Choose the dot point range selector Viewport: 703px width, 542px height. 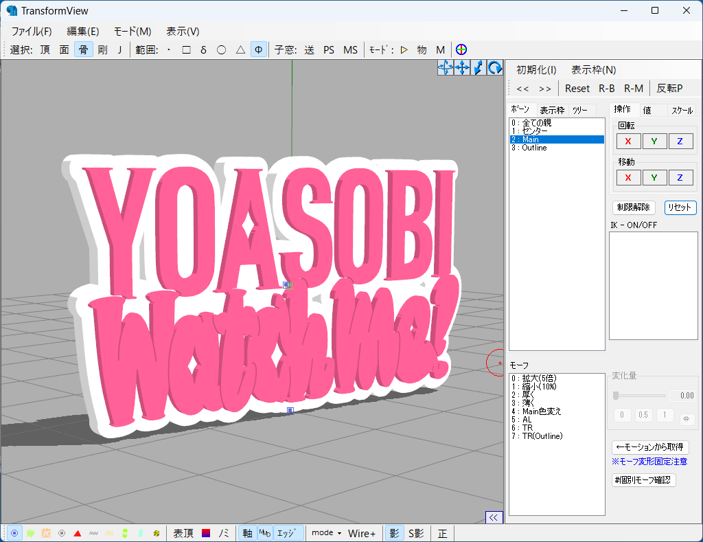(169, 49)
